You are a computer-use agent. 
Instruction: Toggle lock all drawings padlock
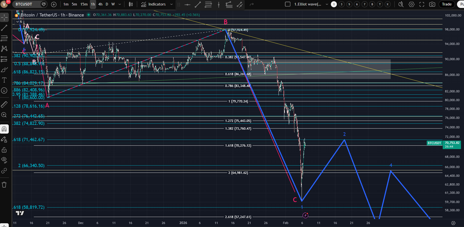point(4,150)
